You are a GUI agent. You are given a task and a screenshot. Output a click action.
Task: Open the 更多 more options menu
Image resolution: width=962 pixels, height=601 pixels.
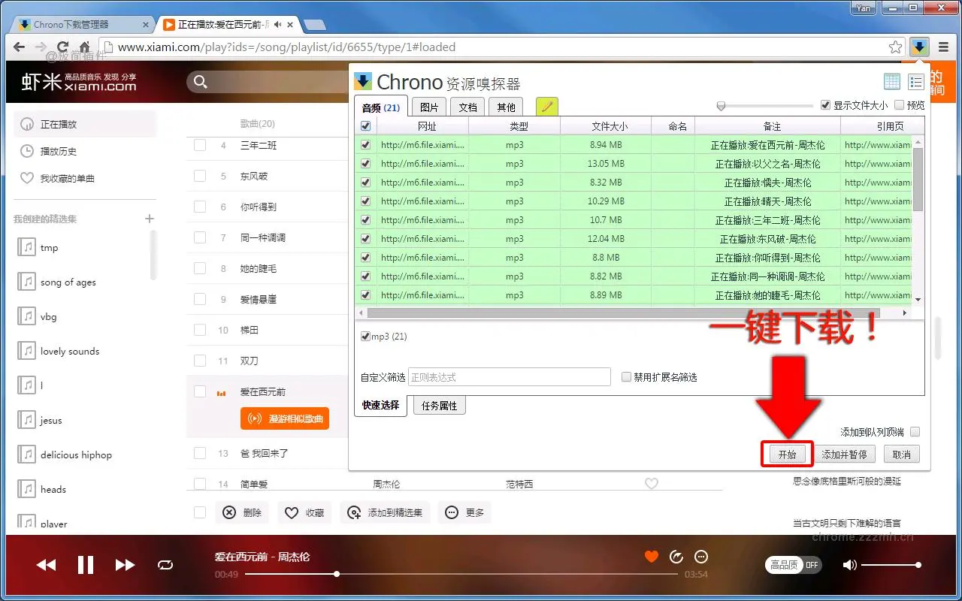(464, 512)
